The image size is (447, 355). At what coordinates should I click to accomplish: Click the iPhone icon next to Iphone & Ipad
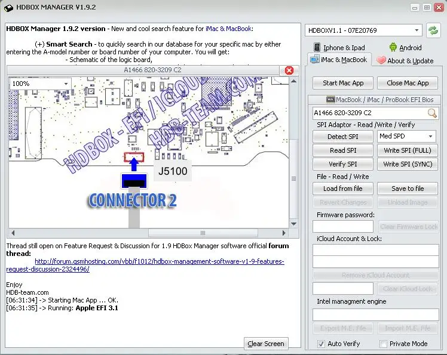pyautogui.click(x=317, y=47)
